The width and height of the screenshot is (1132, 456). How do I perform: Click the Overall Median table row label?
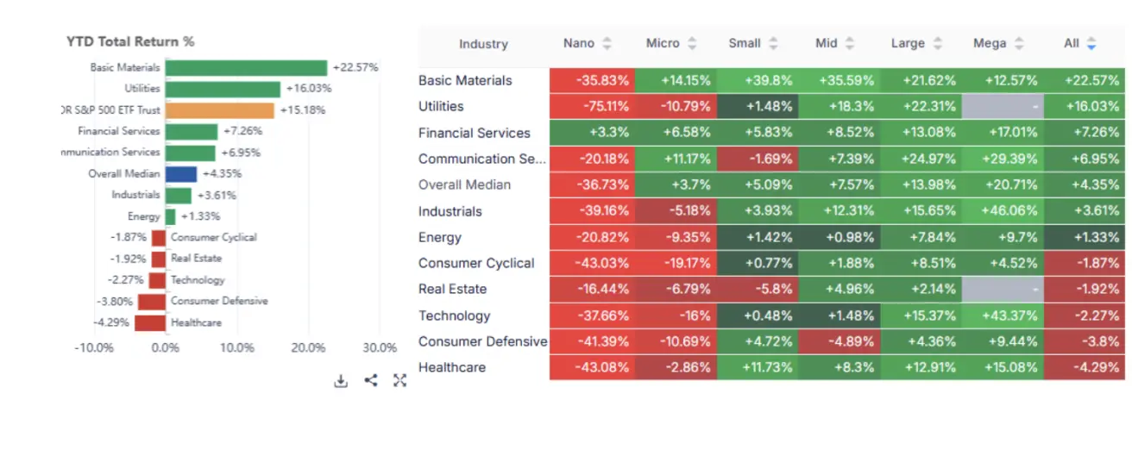coord(464,184)
